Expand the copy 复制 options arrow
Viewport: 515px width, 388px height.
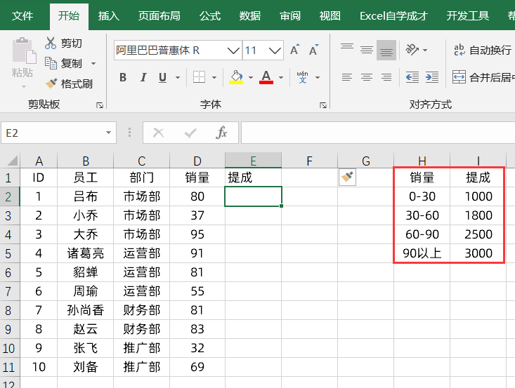pos(93,63)
